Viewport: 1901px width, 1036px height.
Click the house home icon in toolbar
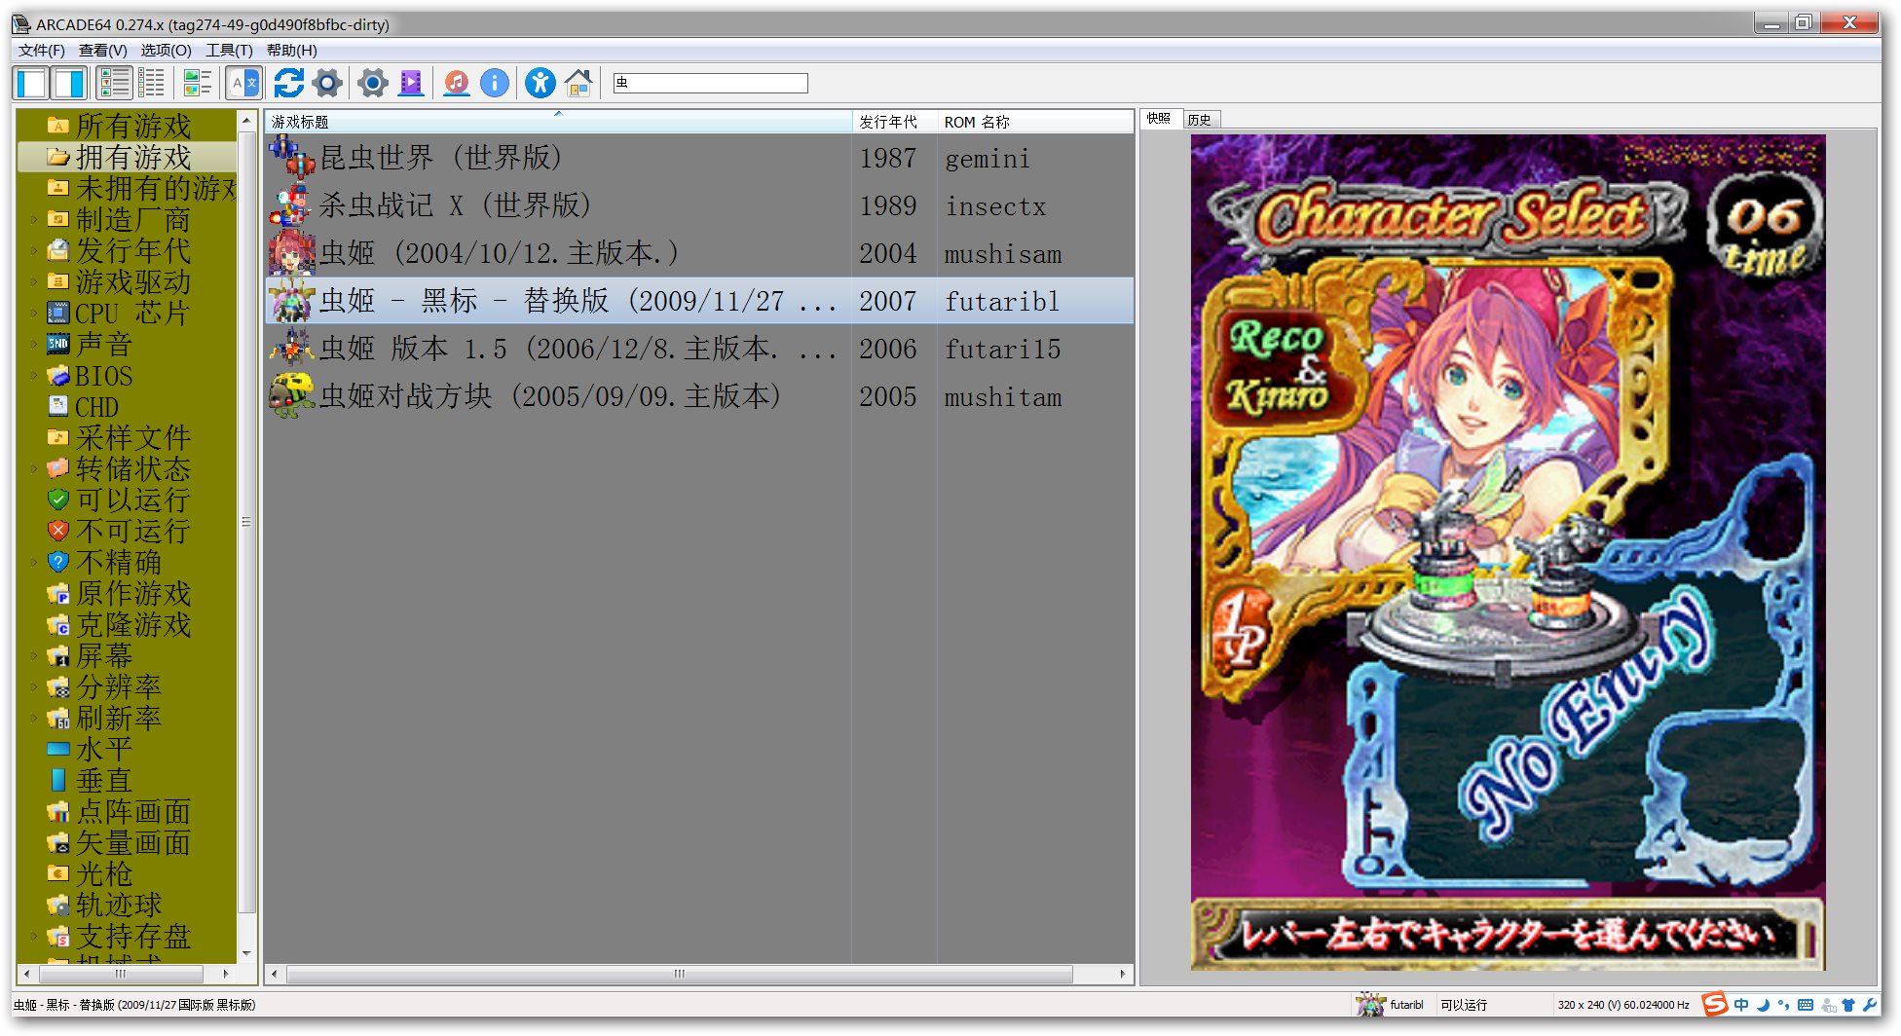pos(578,84)
